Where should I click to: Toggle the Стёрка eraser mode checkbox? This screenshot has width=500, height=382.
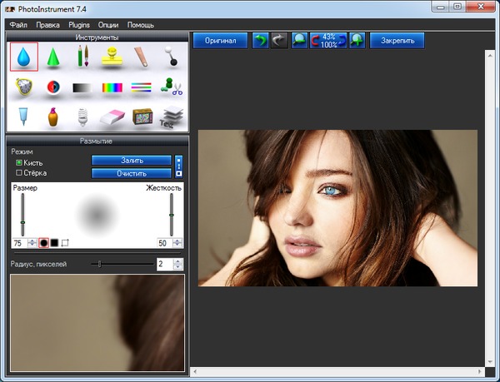click(x=19, y=173)
